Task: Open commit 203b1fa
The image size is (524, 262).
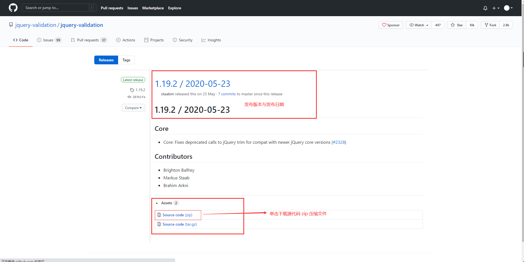Action: pyautogui.click(x=139, y=97)
